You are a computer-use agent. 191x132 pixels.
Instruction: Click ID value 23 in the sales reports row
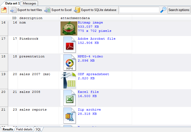[x=15, y=110]
